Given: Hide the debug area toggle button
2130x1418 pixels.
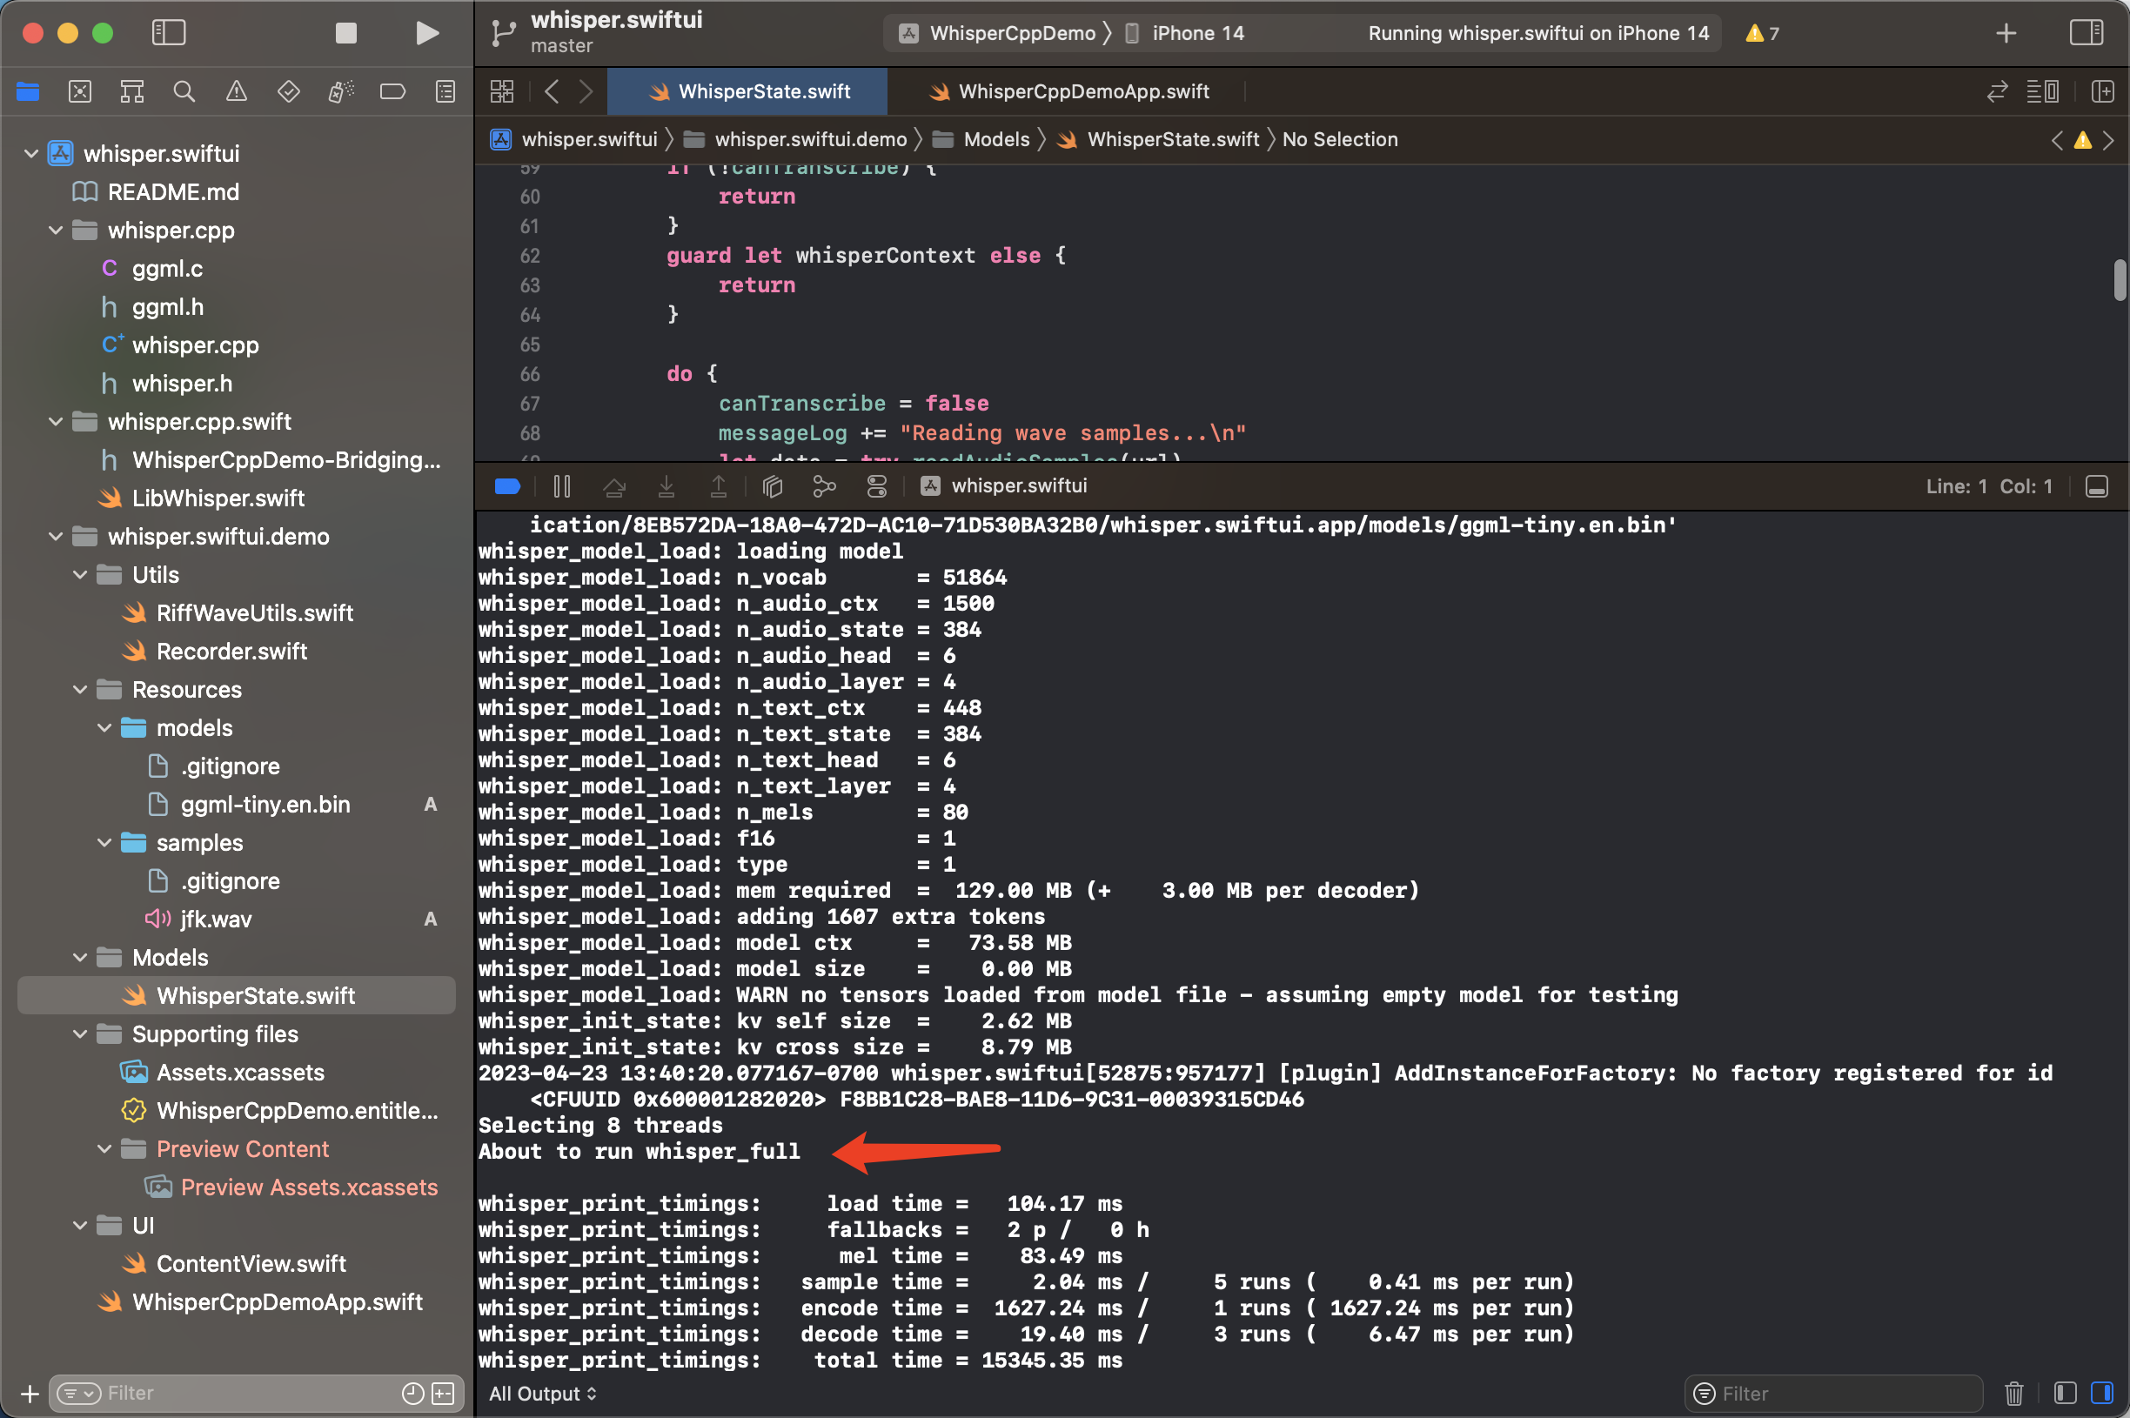Looking at the screenshot, I should [2097, 486].
